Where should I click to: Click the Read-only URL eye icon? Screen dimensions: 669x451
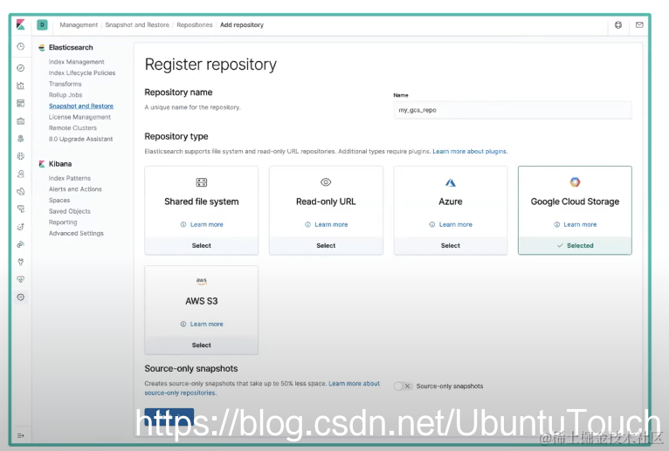click(326, 182)
